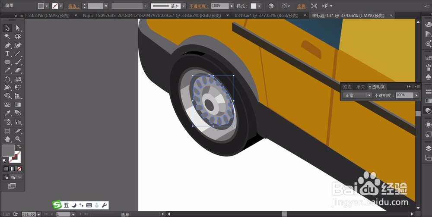
Task: Open the Layers panel icon
Action: point(428,148)
